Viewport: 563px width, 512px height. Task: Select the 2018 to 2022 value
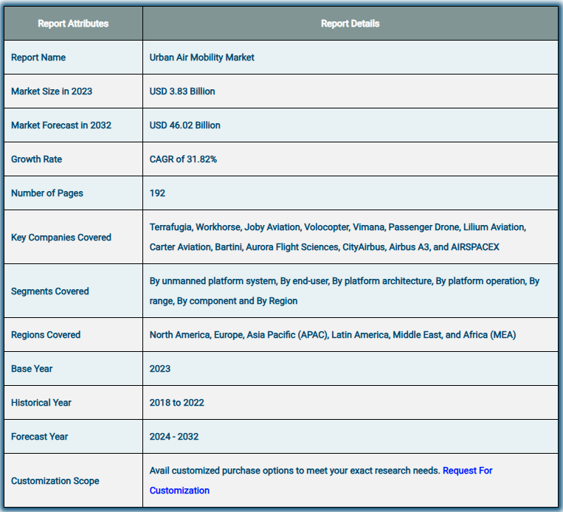click(x=176, y=403)
